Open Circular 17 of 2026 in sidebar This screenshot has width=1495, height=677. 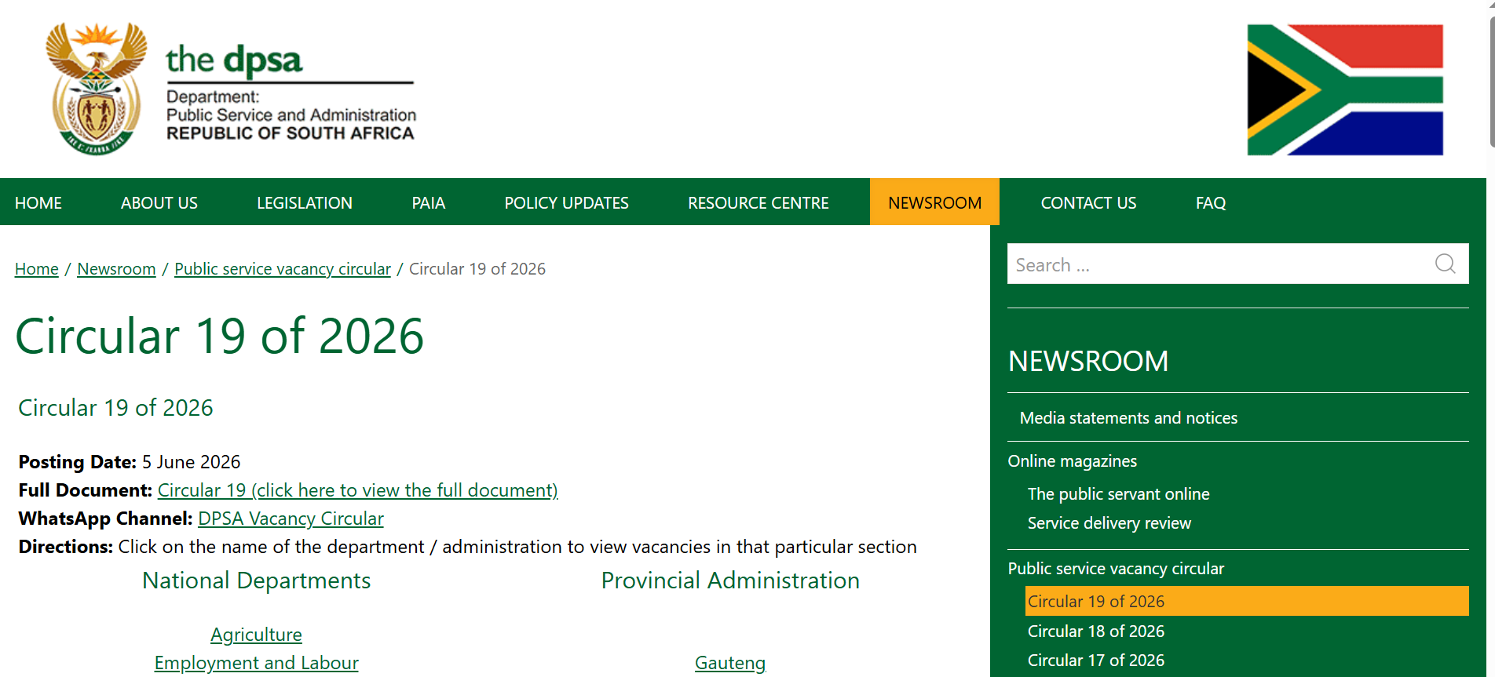pos(1096,661)
